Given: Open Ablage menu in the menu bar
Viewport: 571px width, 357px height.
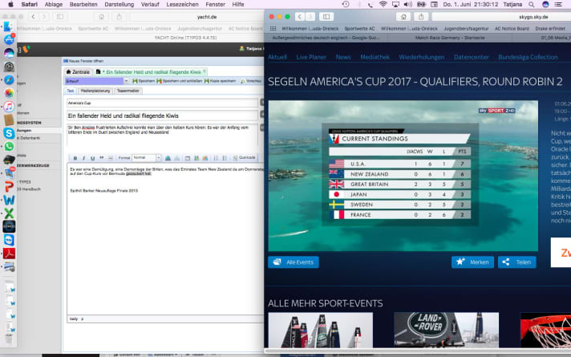Looking at the screenshot, I should [x=54, y=4].
